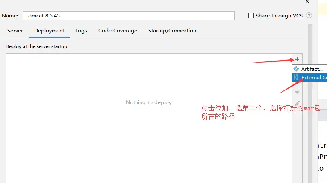Click the plus add deployment button
Image resolution: width=327 pixels, height=183 pixels.
pos(297,60)
